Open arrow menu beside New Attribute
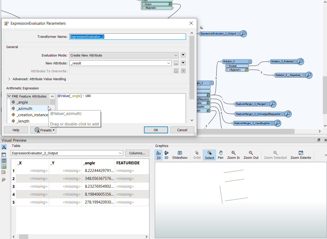The width and height of the screenshot is (327, 239). [184, 63]
